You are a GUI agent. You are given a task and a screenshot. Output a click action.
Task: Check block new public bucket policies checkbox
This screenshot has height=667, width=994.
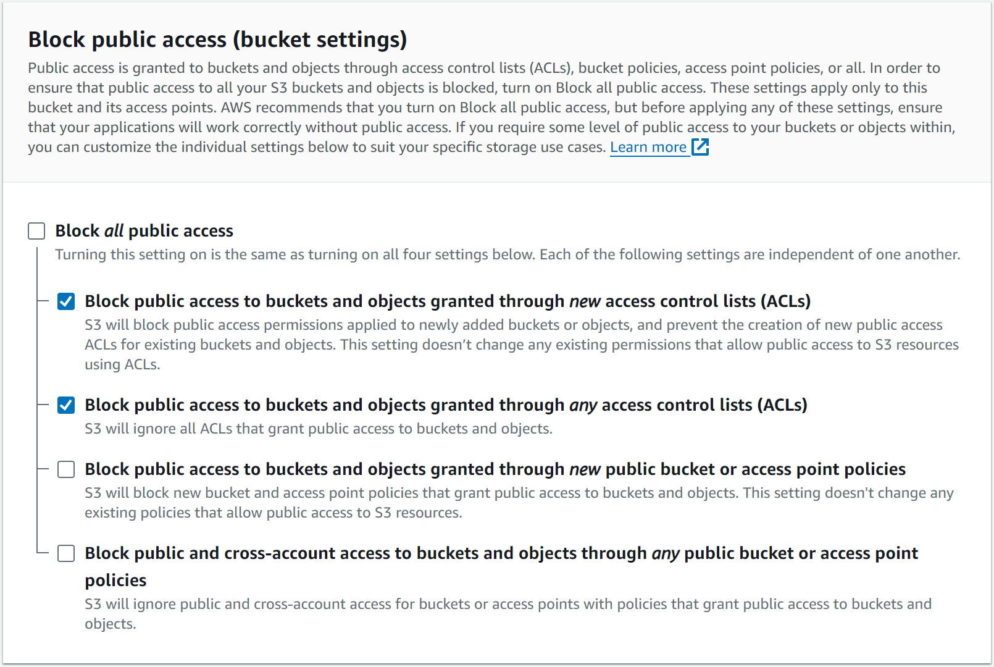click(66, 469)
